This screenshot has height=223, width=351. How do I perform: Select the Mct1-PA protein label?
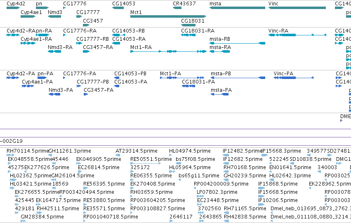[x=171, y=73]
